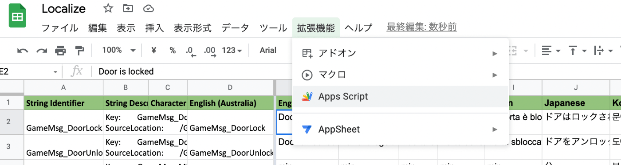Viewport: 621px width, 165px height.
Task: Click the Localize document title
Action: [x=63, y=8]
